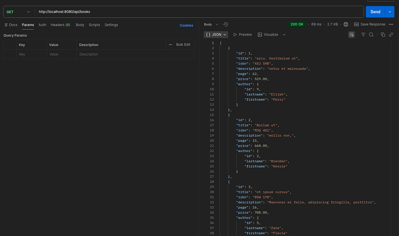Select the Params tab
The height and width of the screenshot is (236, 399).
[28, 25]
